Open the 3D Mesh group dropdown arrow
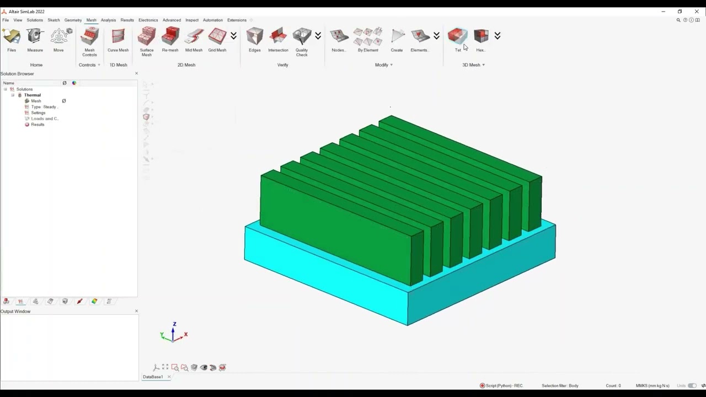 484,65
